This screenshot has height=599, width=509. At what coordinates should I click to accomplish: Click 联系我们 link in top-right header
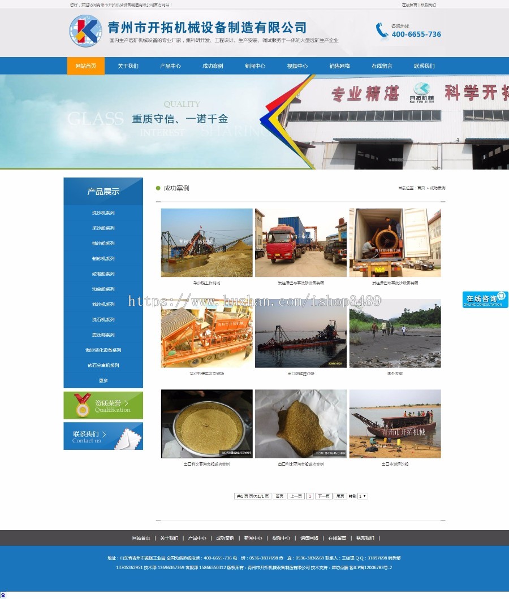click(x=428, y=5)
